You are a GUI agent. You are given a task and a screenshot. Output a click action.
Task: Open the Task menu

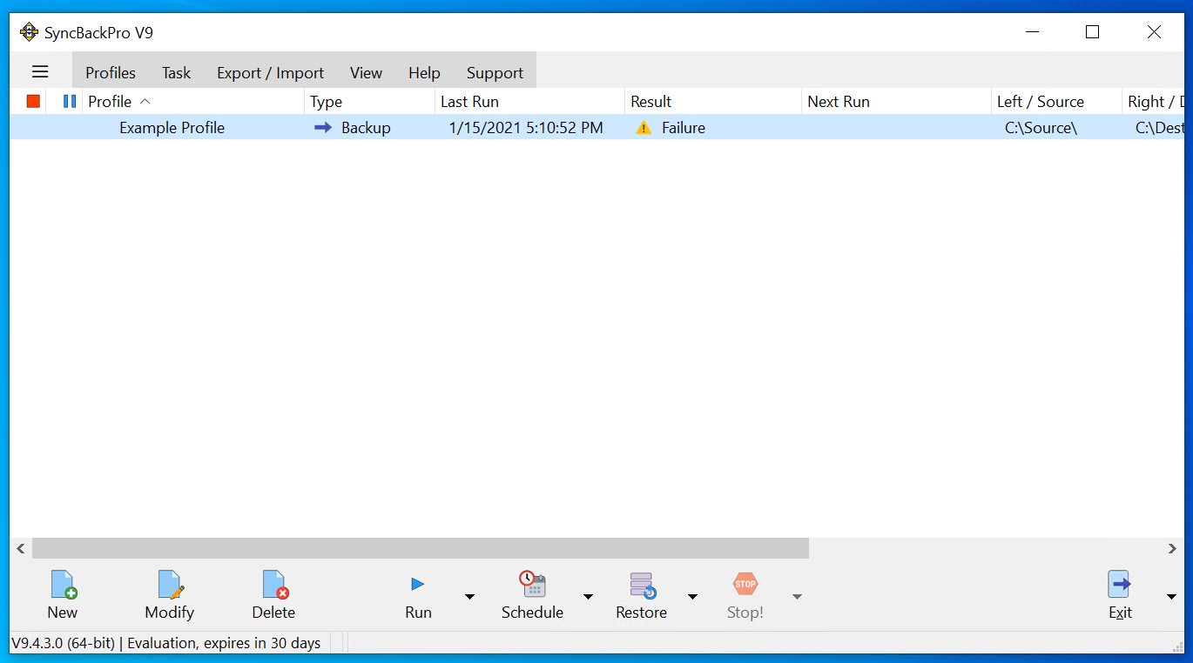176,73
